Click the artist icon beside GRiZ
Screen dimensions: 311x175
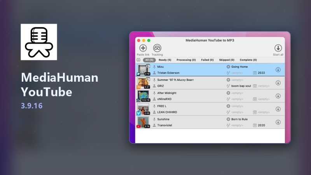pos(154,86)
